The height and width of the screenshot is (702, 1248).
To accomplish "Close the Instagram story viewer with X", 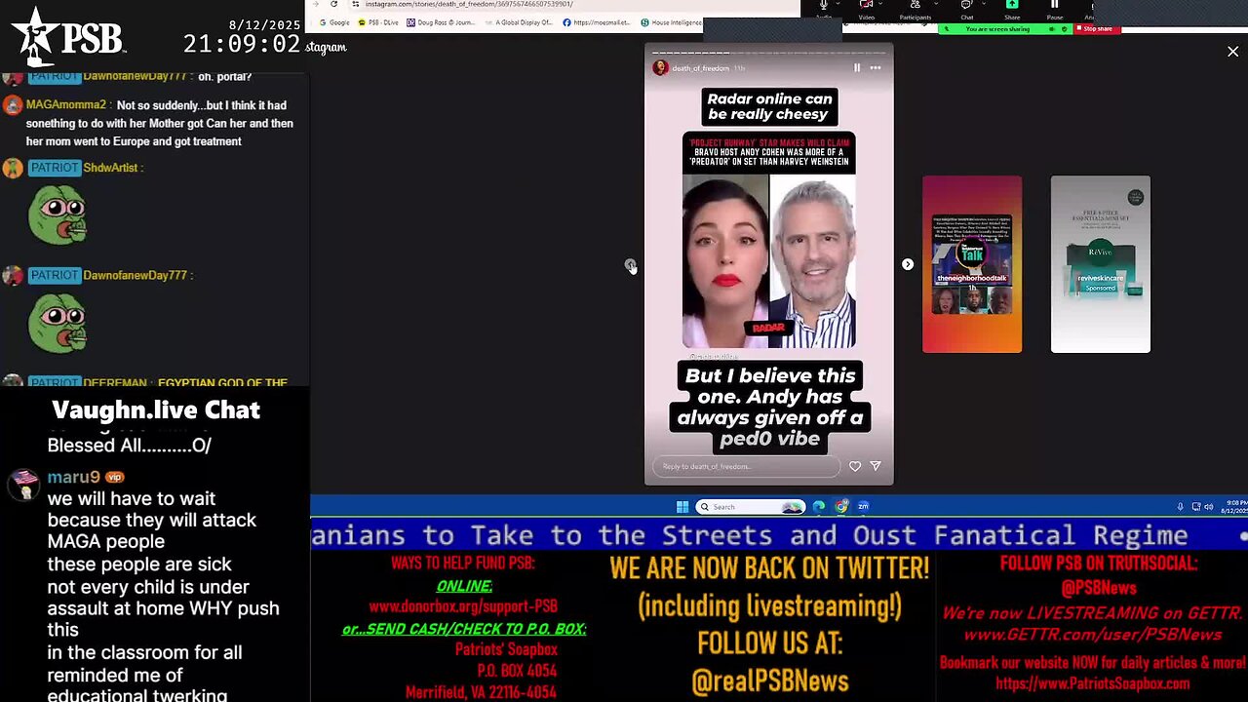I will (x=1232, y=51).
